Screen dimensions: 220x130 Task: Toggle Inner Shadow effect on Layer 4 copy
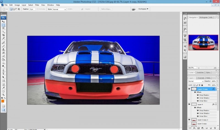click(198, 98)
